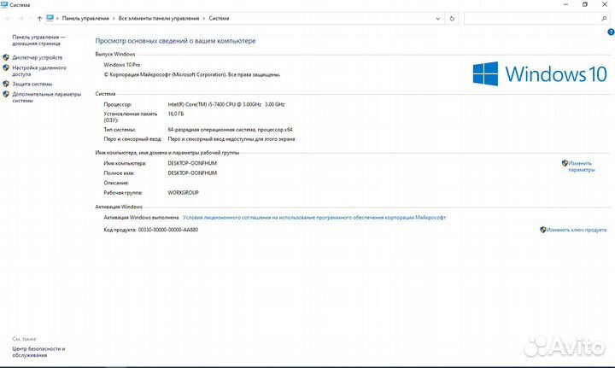Viewport: 615px width, 368px height.
Task: Go to Панель управления — домашняя страница
Action: point(38,40)
